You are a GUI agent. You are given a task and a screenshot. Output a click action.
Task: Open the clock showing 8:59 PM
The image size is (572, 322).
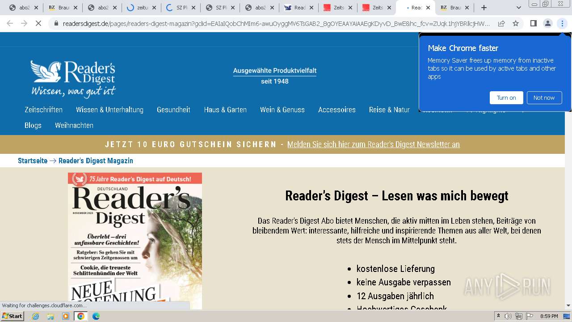(549, 316)
